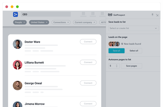Click the GetProspect owl logo
Screen dimensions: 163x107
pos(110,15)
